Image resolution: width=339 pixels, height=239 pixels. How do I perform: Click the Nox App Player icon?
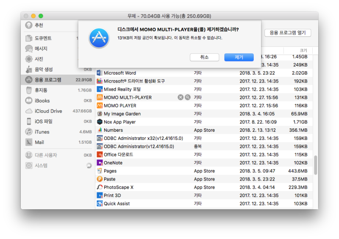100,122
